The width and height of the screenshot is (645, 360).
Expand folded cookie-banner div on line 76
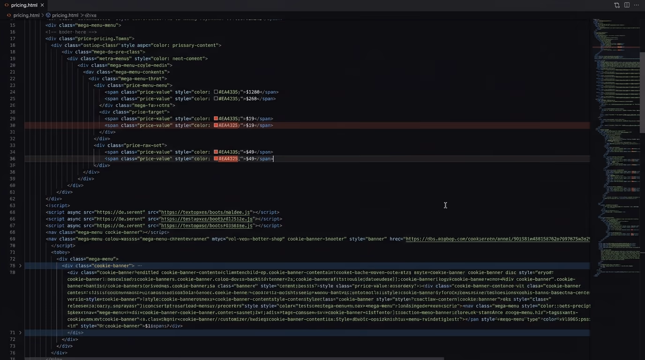click(20, 266)
